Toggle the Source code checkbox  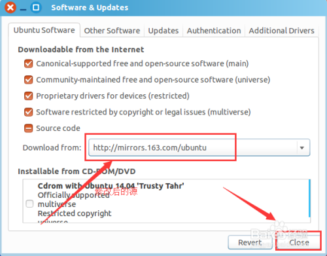point(29,128)
